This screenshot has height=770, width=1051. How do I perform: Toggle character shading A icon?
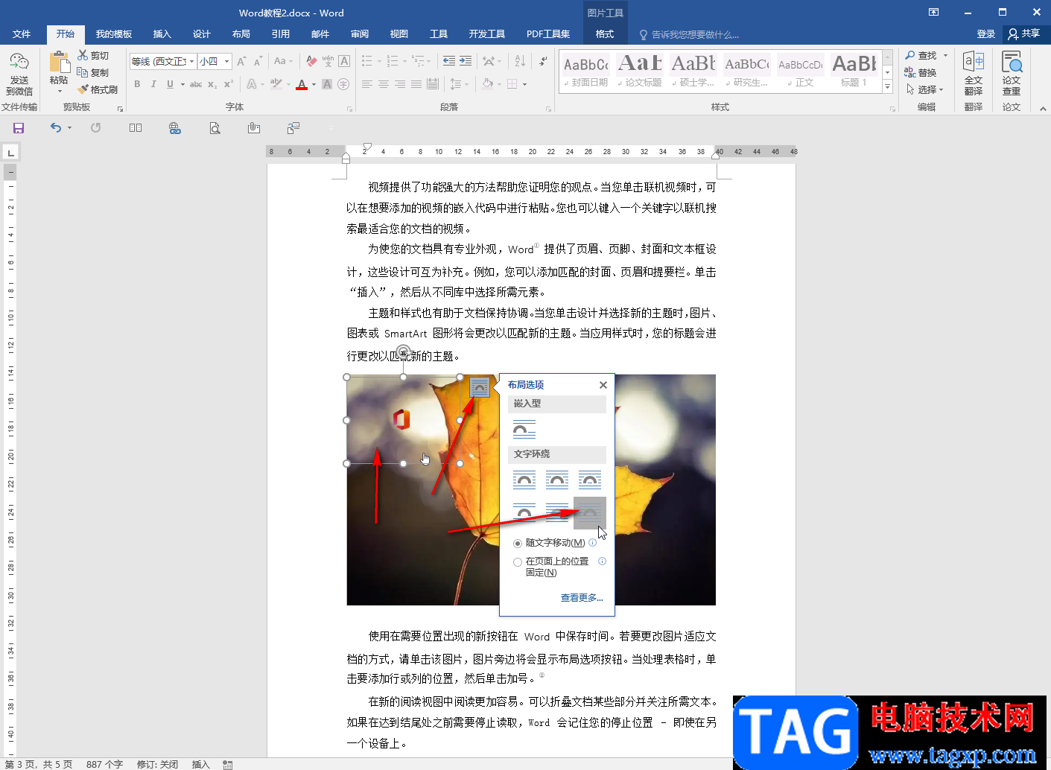327,84
